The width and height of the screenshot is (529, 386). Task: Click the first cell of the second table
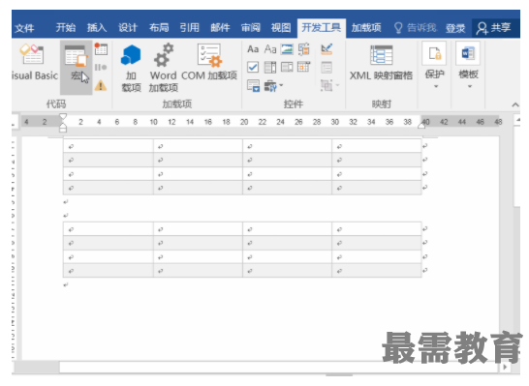coord(109,229)
